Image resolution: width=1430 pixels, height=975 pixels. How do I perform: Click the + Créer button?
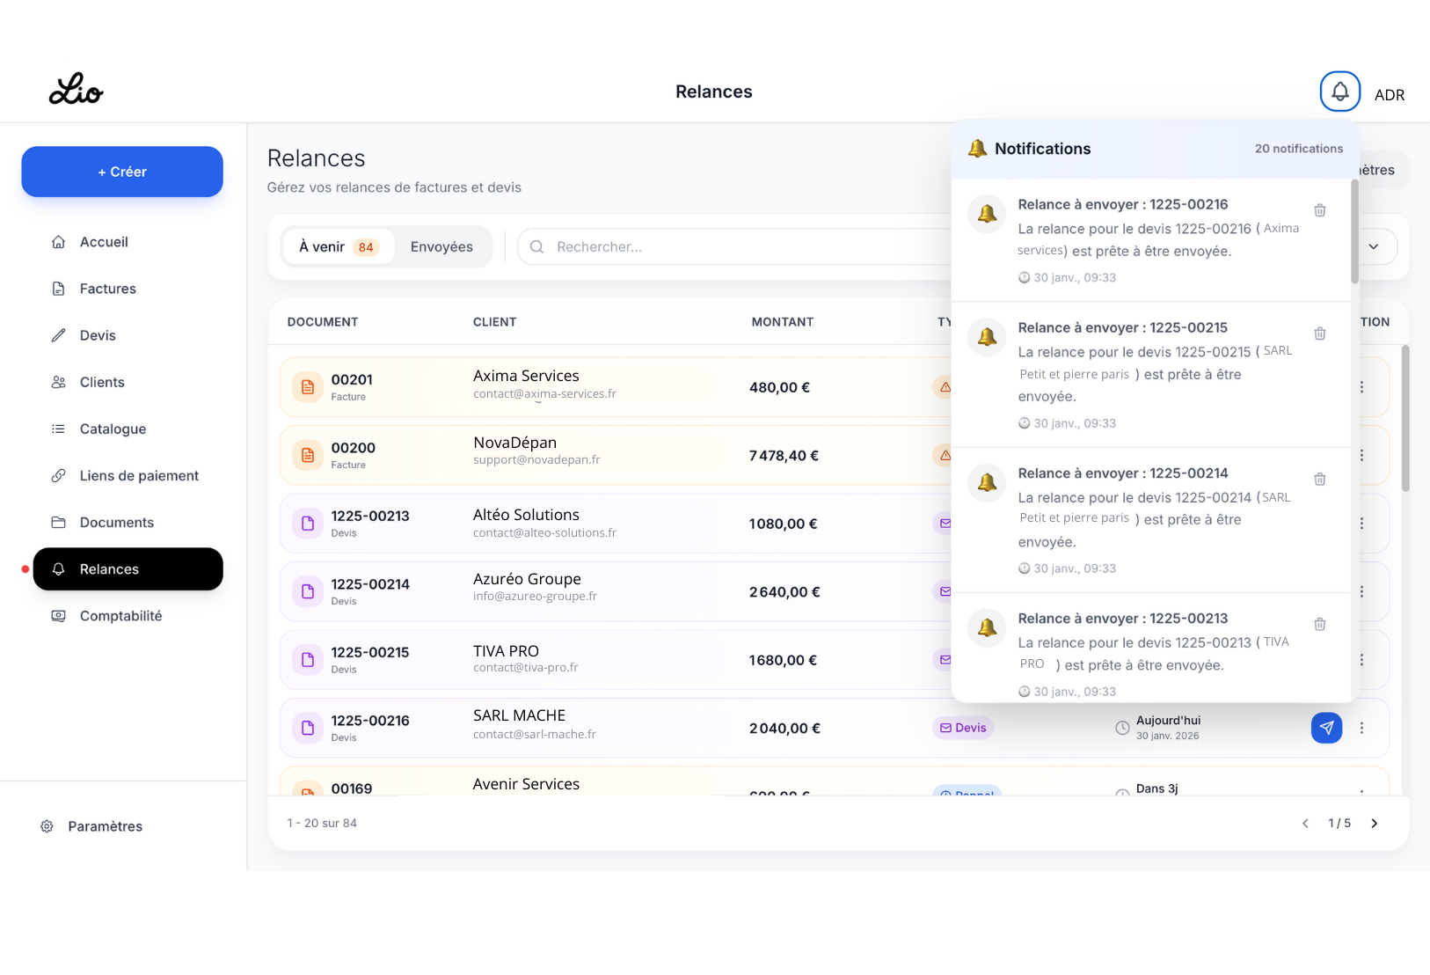[x=121, y=172]
